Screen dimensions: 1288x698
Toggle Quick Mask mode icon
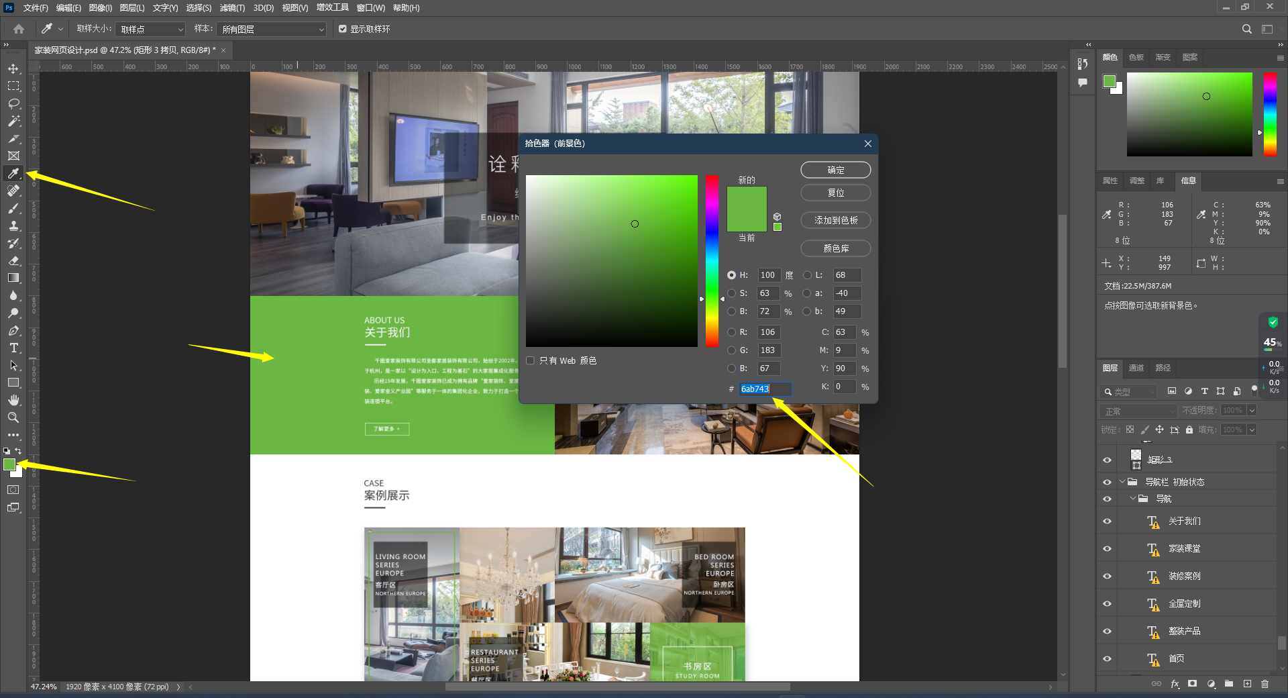pos(13,490)
